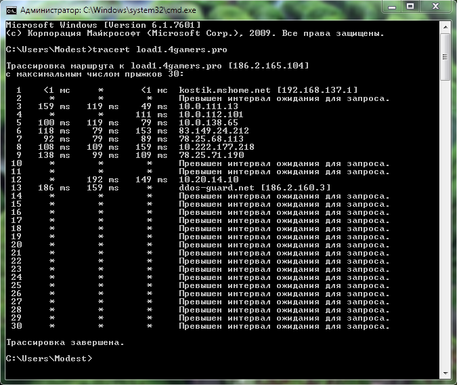Click the vertical scrollbar thumb
This screenshot has height=385, width=459.
pyautogui.click(x=445, y=54)
